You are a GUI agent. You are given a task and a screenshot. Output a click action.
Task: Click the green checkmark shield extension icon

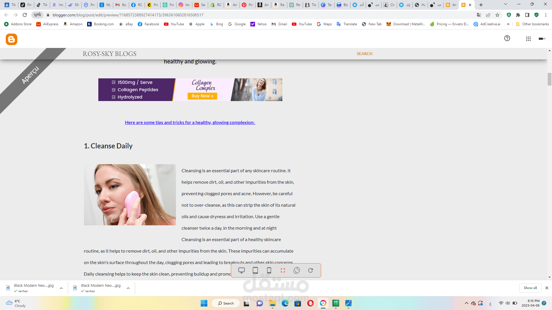(536, 15)
